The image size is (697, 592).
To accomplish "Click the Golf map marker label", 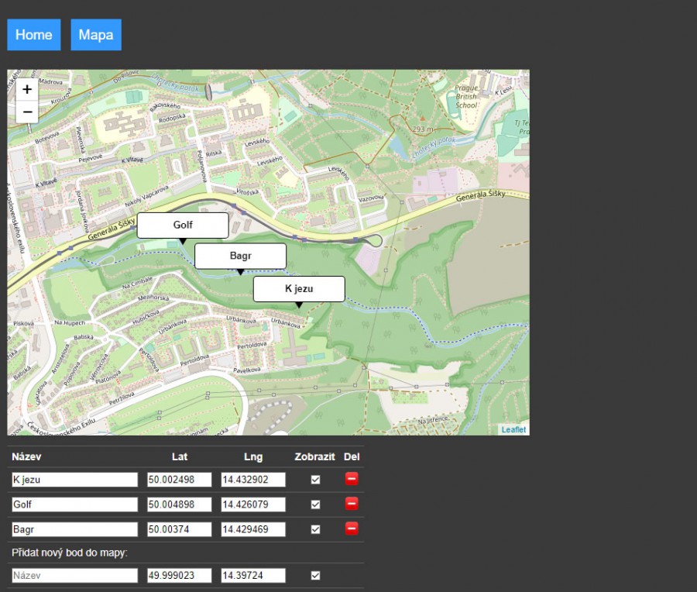I will pyautogui.click(x=183, y=225).
